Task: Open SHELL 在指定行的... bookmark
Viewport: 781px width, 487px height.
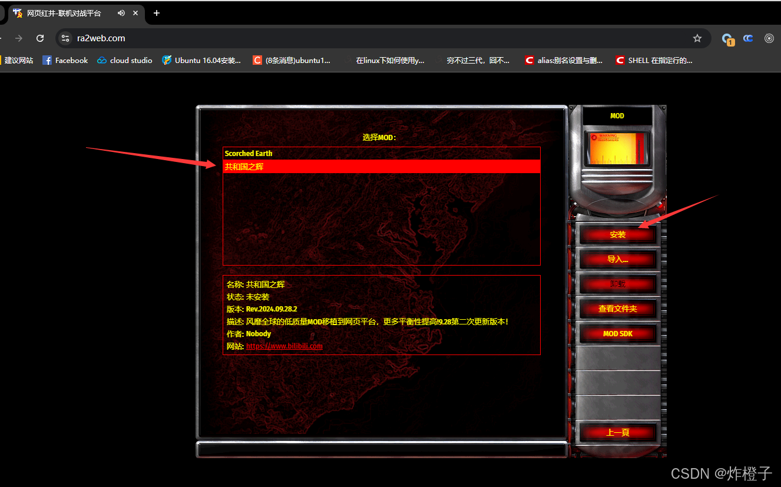Action: pos(654,60)
